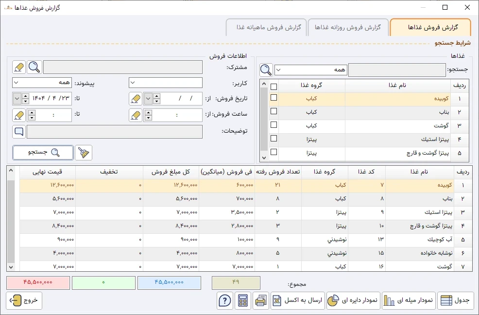Check the بناب food checkbox

click(x=274, y=111)
